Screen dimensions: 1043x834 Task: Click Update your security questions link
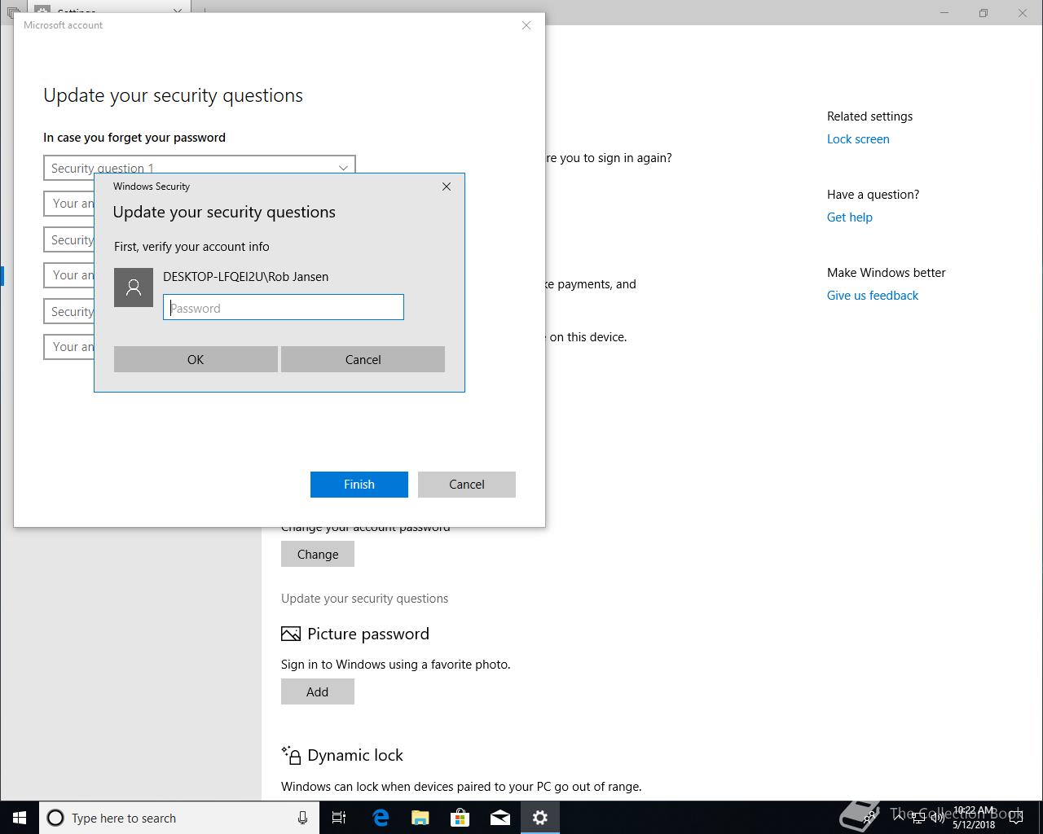(x=365, y=599)
